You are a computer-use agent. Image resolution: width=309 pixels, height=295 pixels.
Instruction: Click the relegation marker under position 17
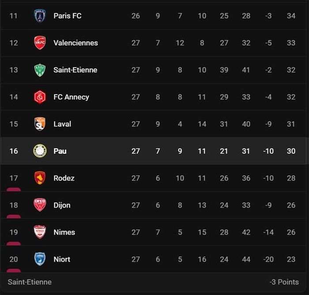click(14, 189)
